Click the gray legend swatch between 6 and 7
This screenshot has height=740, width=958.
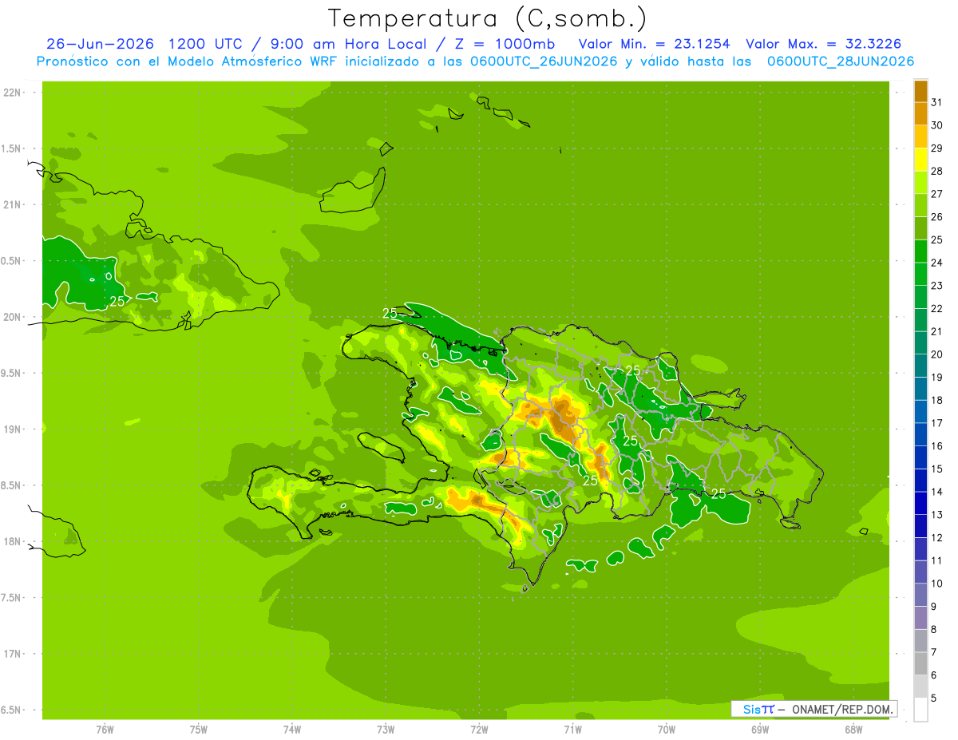pos(920,663)
